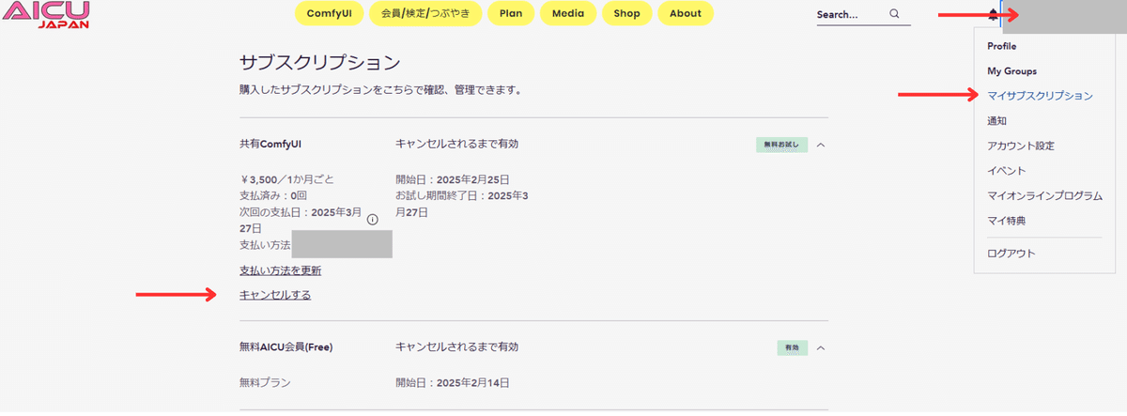Collapse the 共有ComfyUI subscription chevron
The width and height of the screenshot is (1127, 416).
point(821,146)
